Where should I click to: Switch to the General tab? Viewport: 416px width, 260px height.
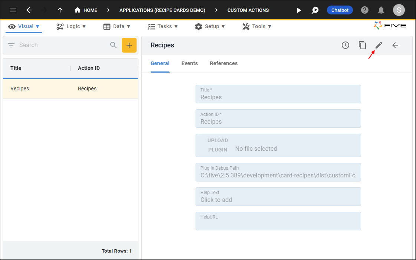pos(160,64)
